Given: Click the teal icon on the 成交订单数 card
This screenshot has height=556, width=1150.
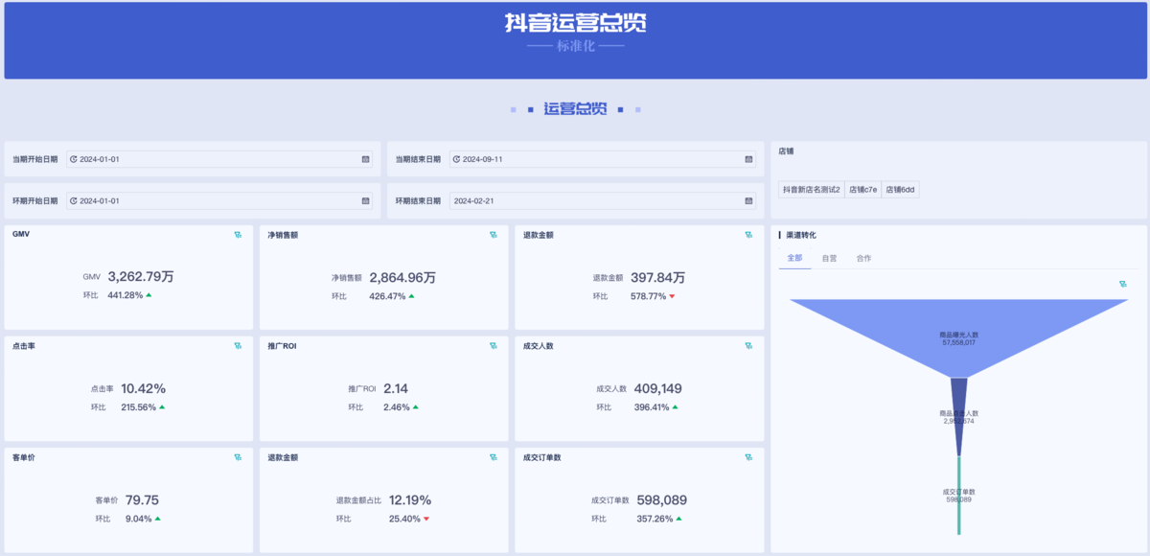Looking at the screenshot, I should pyautogui.click(x=748, y=457).
